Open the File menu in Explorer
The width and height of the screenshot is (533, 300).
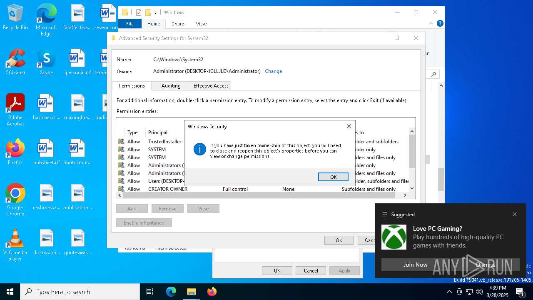tap(130, 24)
